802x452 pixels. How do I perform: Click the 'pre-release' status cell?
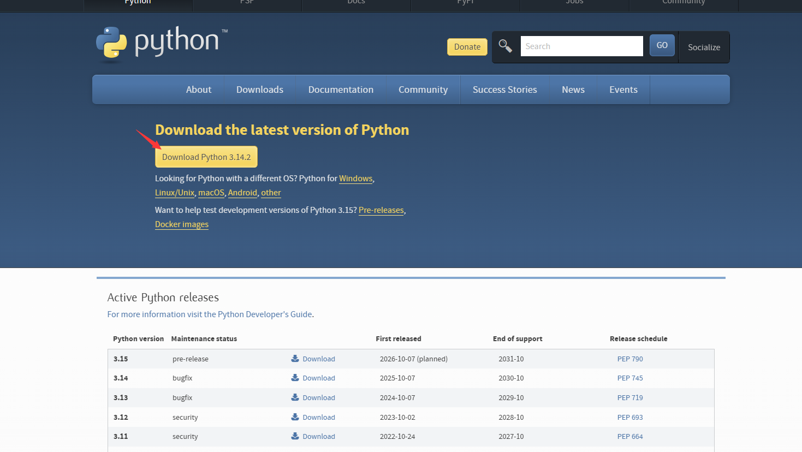click(x=191, y=359)
